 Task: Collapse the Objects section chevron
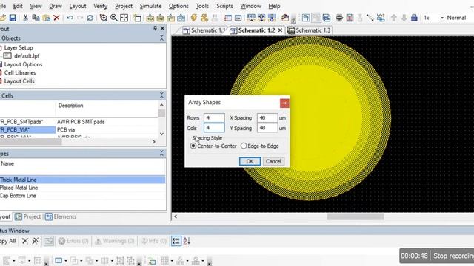(161, 38)
